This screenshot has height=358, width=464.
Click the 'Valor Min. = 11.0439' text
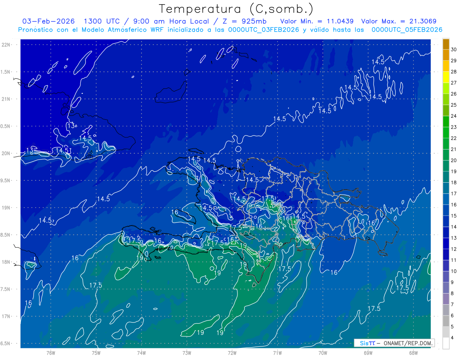pos(317,21)
